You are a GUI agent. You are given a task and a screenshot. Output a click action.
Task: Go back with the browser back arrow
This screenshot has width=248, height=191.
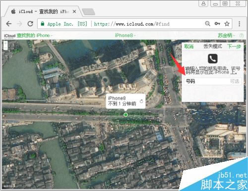pyautogui.click(x=9, y=24)
